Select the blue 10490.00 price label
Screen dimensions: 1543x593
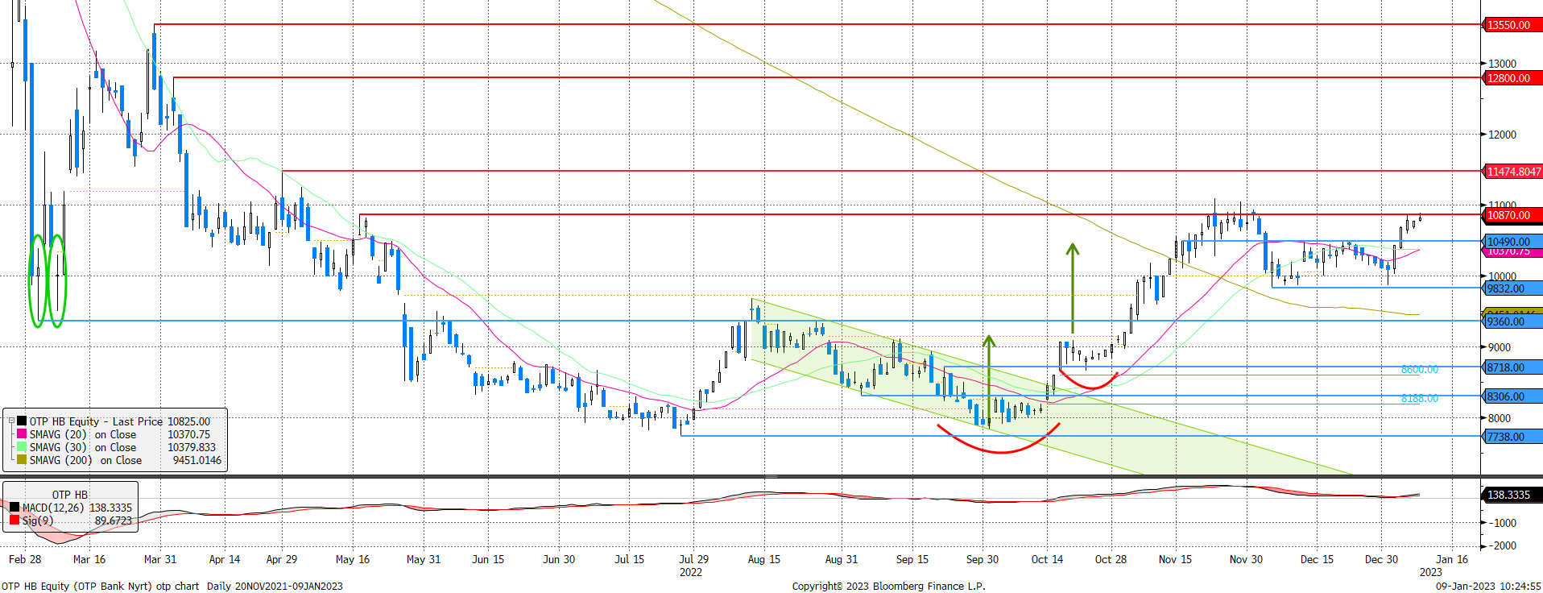tap(1512, 241)
